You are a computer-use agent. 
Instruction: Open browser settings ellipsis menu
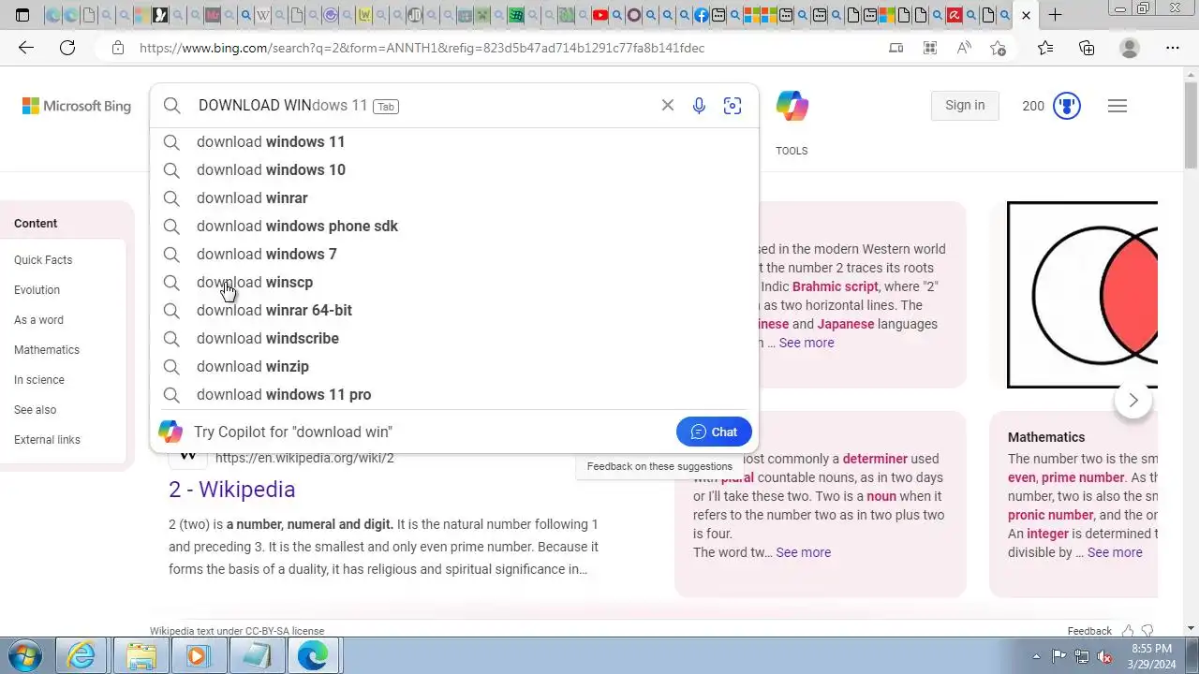(1173, 48)
